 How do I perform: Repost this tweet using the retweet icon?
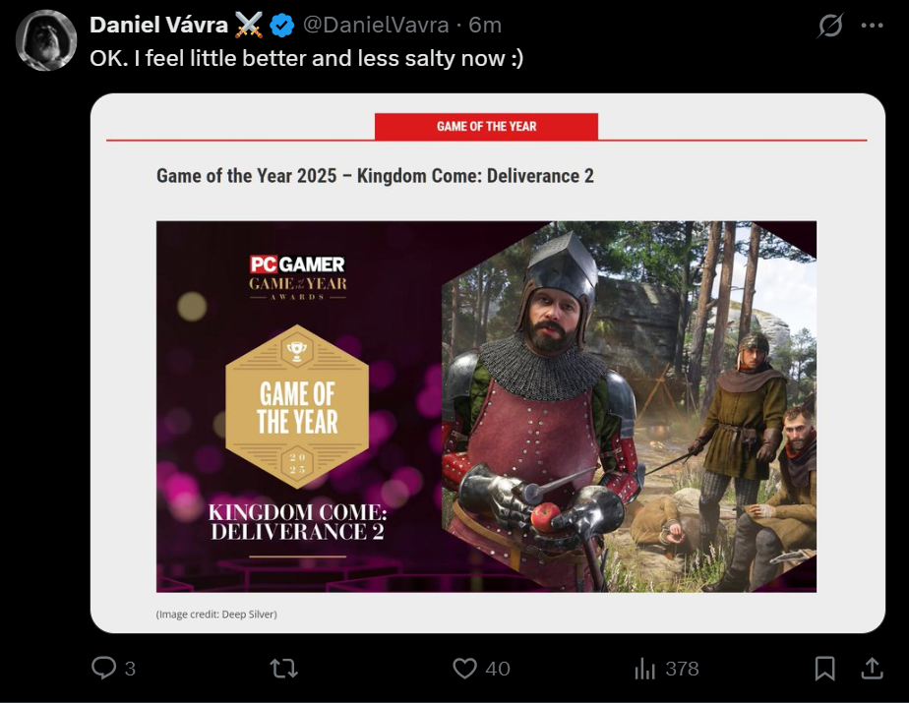[283, 669]
